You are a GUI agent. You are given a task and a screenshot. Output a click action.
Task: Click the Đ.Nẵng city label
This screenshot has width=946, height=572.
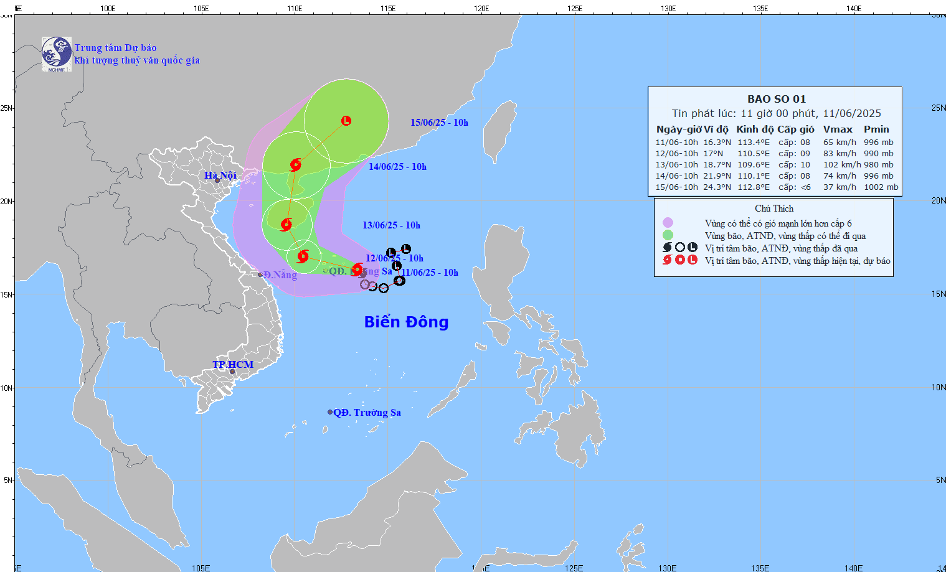(x=280, y=275)
